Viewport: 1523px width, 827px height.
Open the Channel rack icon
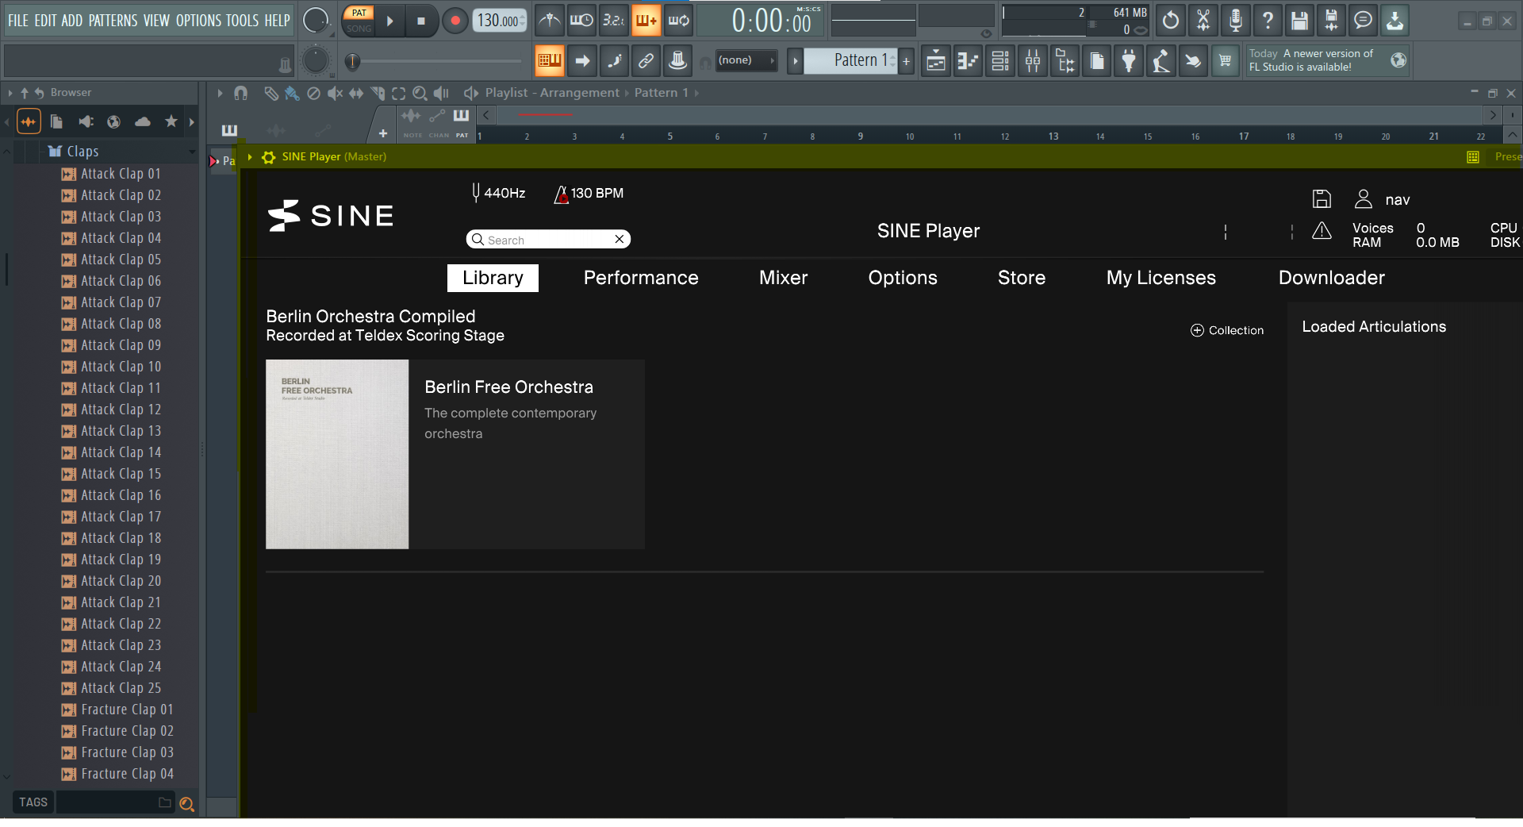click(x=1000, y=60)
